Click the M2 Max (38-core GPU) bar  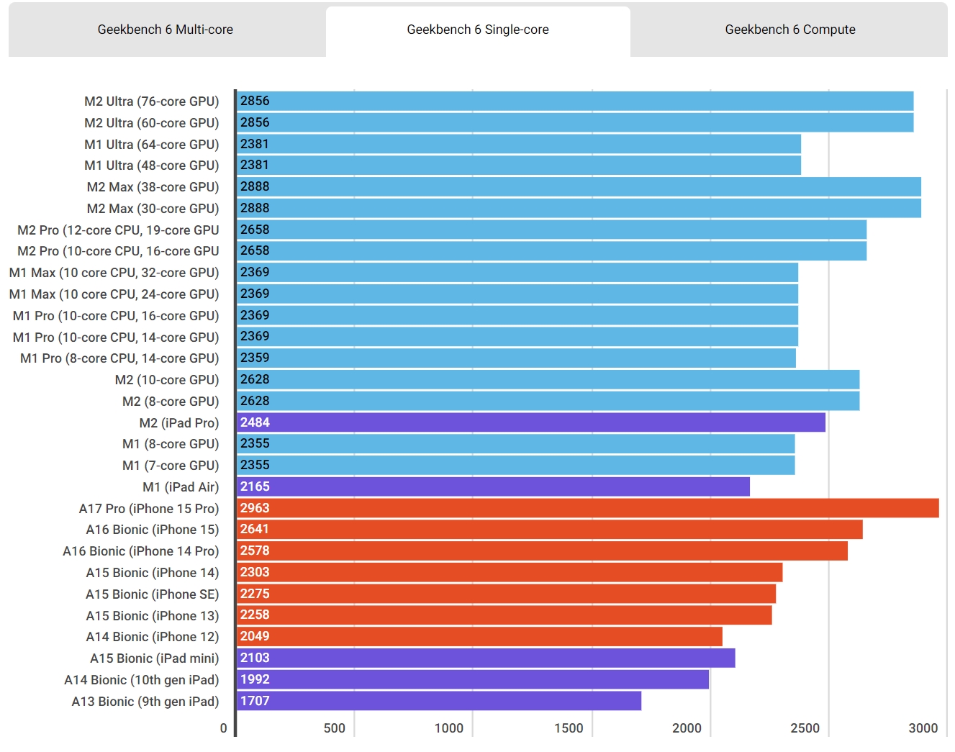(579, 186)
